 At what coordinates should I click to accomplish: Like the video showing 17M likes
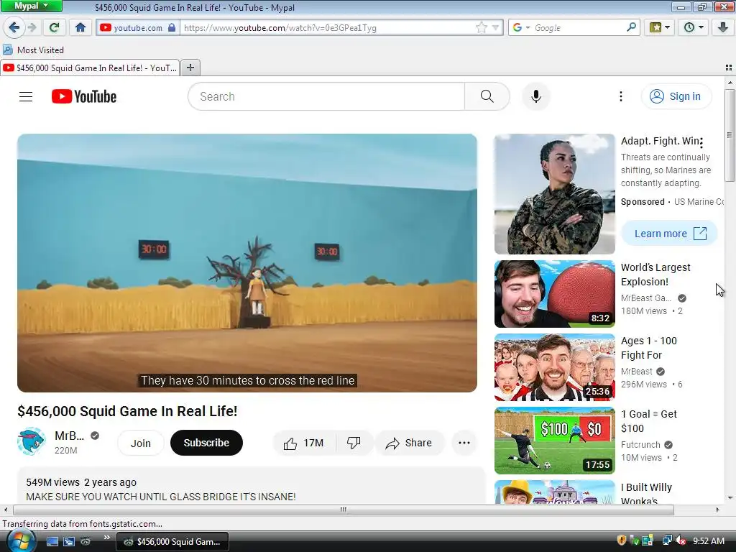click(x=304, y=443)
